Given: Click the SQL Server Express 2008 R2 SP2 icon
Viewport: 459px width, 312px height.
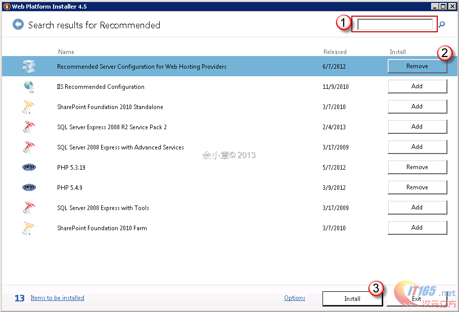Looking at the screenshot, I should [x=29, y=127].
